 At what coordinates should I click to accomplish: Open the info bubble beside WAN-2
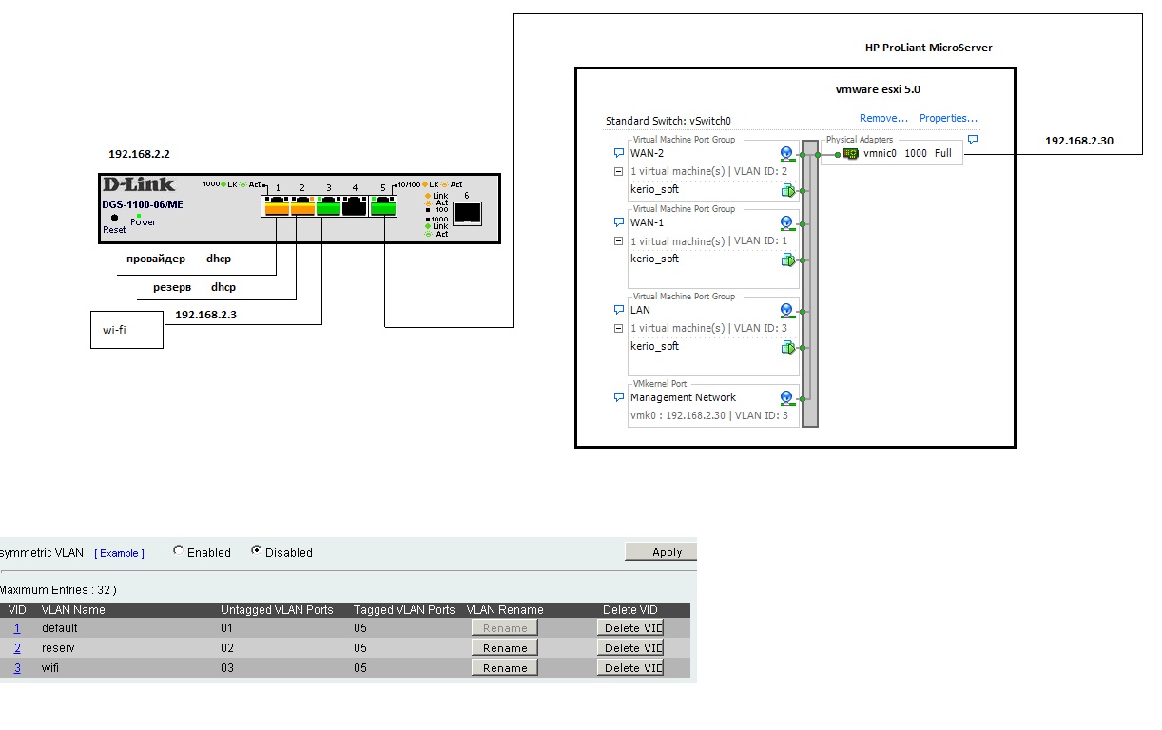(x=619, y=153)
